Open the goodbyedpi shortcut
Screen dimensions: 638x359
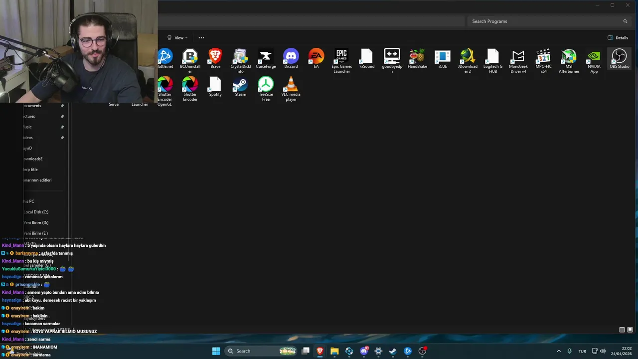[x=392, y=61]
